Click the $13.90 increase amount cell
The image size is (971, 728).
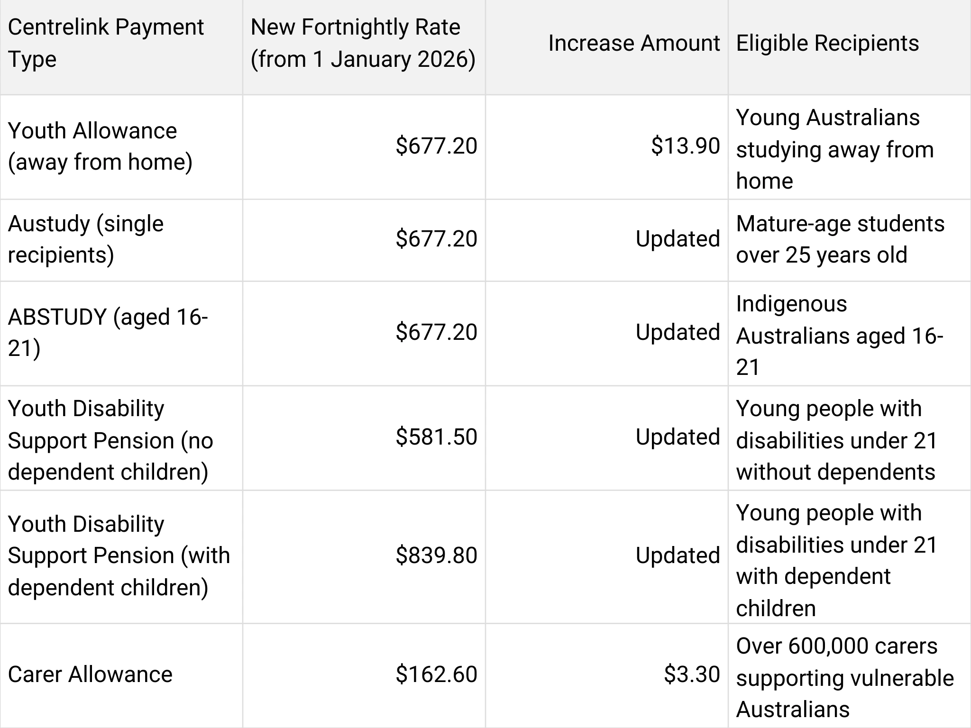tap(685, 146)
